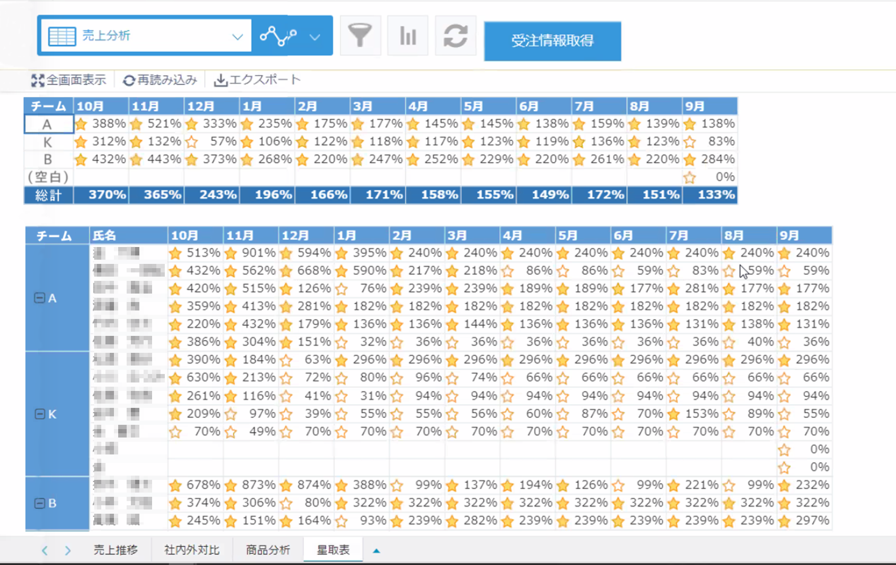The width and height of the screenshot is (896, 565).
Task: Click the エクスポート download icon
Action: [220, 80]
